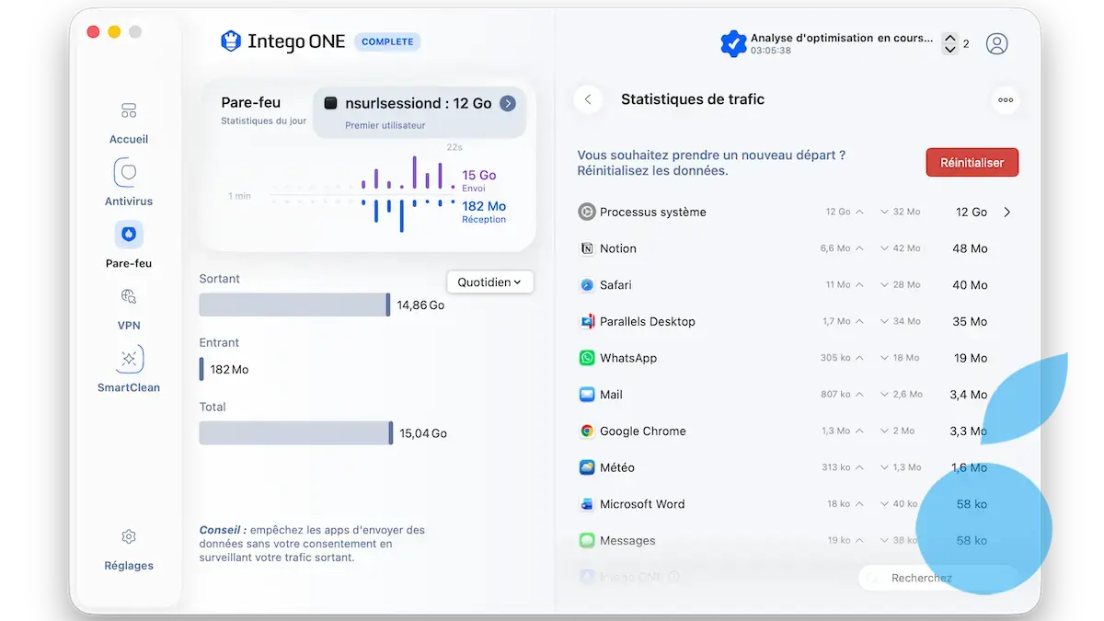Click the Notion app icon
The image size is (1104, 621).
587,248
